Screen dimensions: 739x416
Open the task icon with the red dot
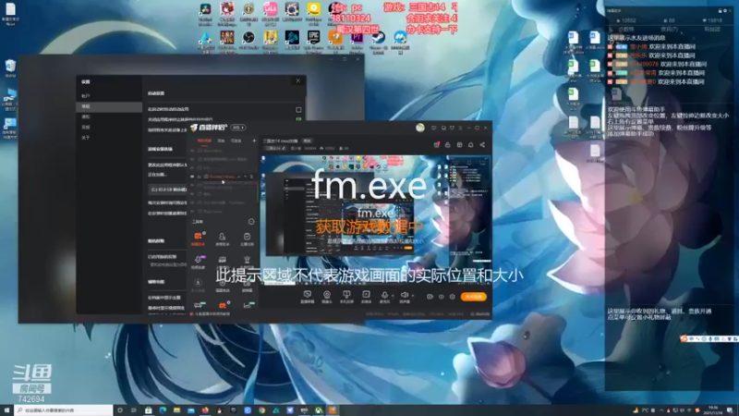pos(436,145)
